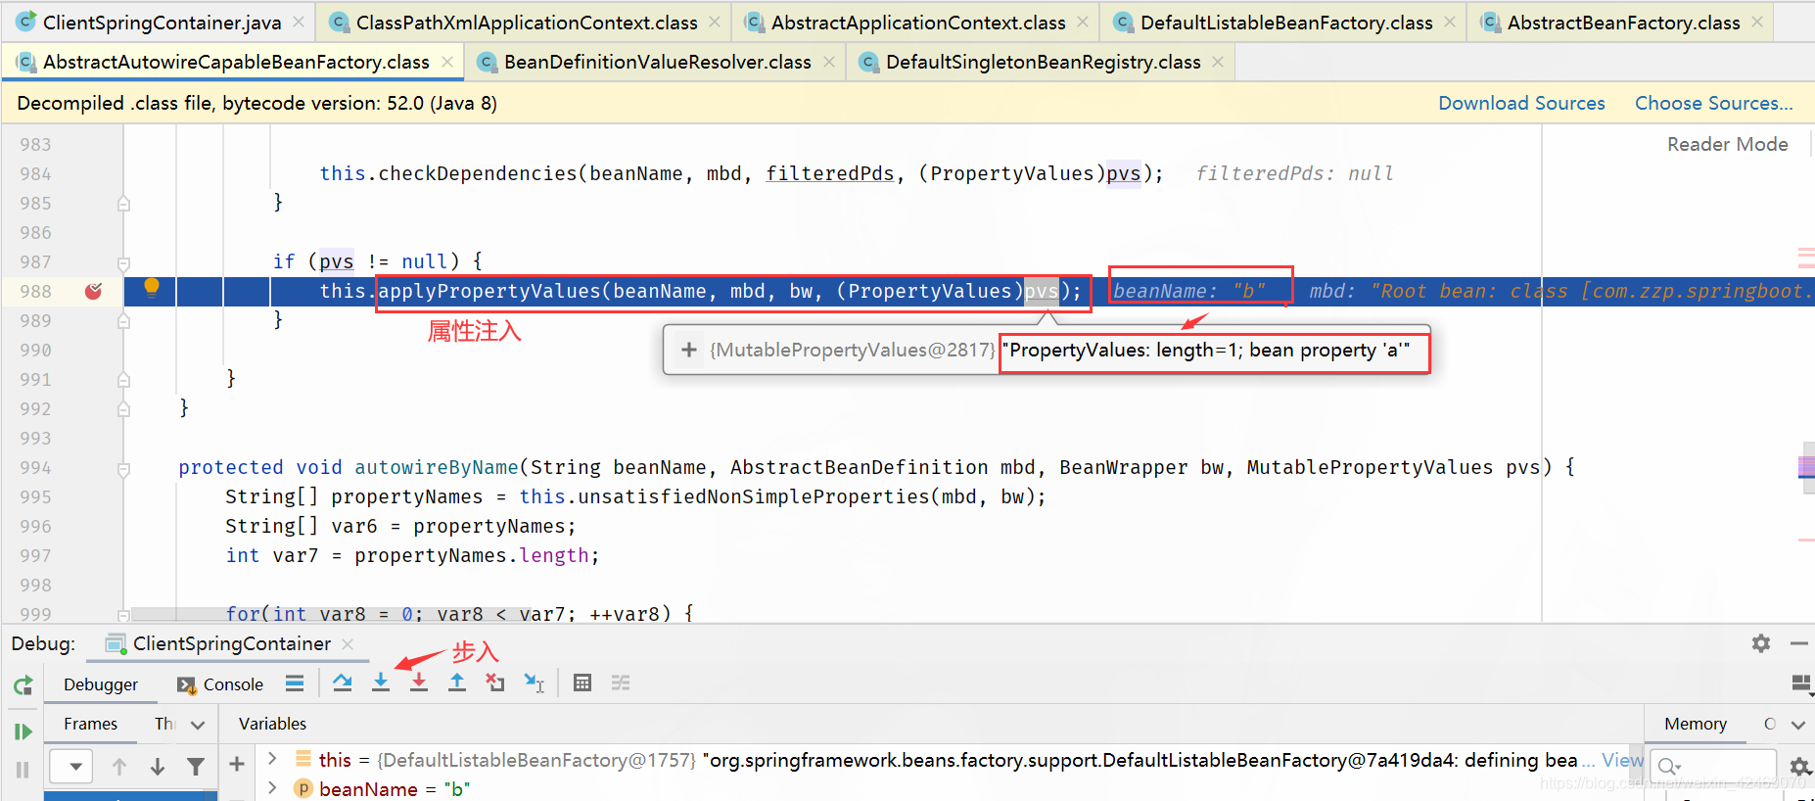Viewport: 1815px width, 801px height.
Task: Collapse the fold marker at line 992
Action: (123, 409)
